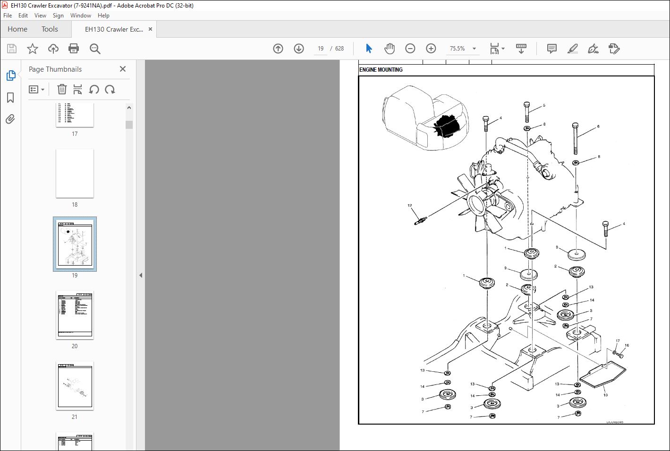The width and height of the screenshot is (670, 451).
Task: Switch to the Home tab
Action: click(x=17, y=29)
